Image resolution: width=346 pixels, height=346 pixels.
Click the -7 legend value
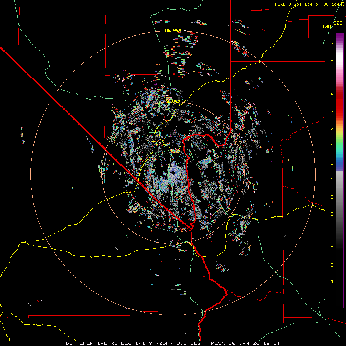[330, 282]
